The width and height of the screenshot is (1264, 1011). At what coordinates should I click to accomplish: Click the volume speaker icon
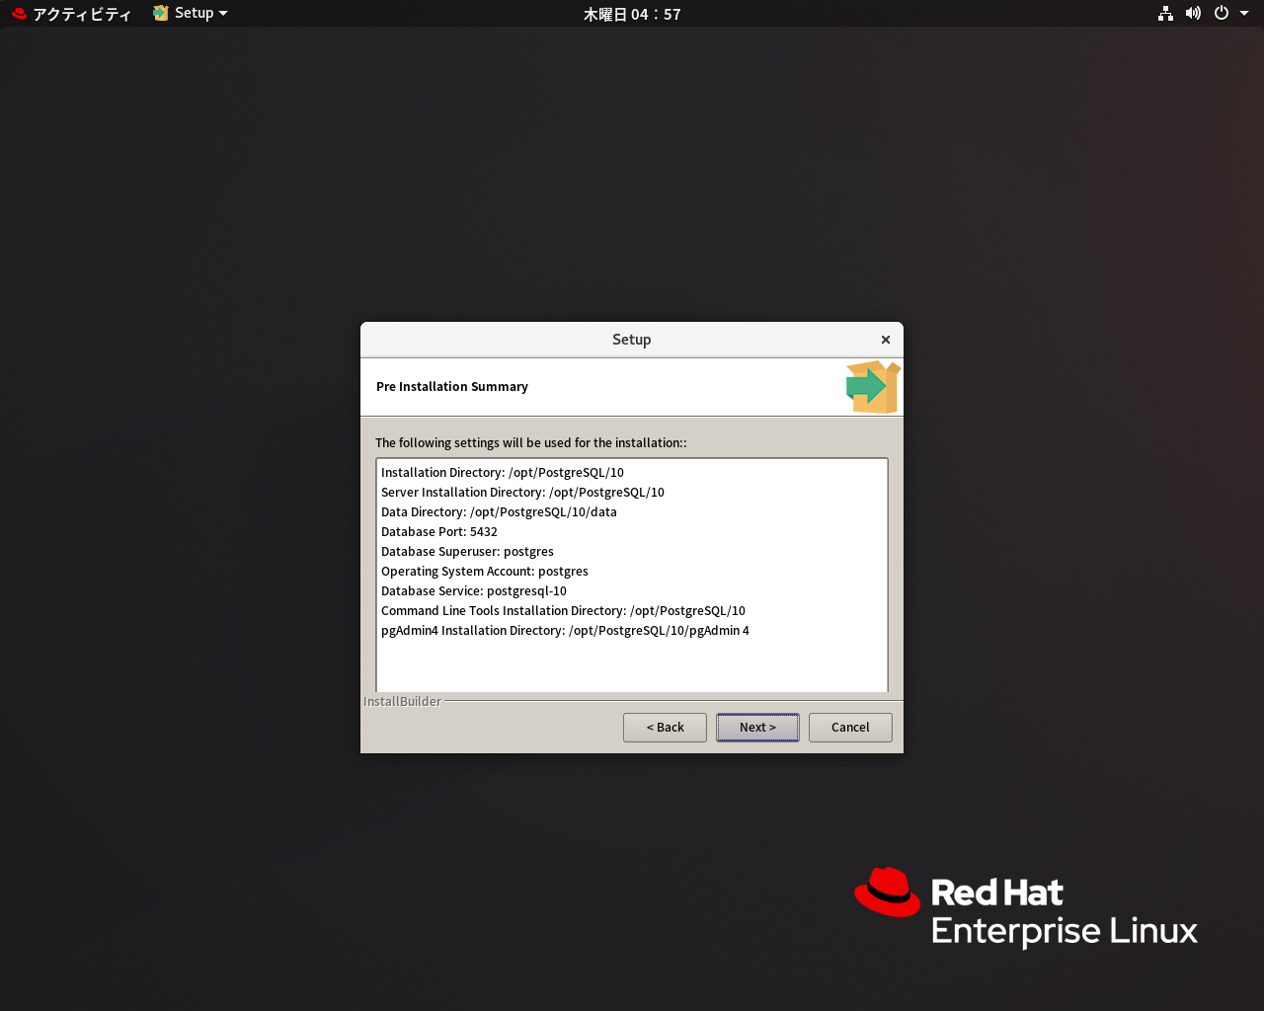[x=1193, y=14]
